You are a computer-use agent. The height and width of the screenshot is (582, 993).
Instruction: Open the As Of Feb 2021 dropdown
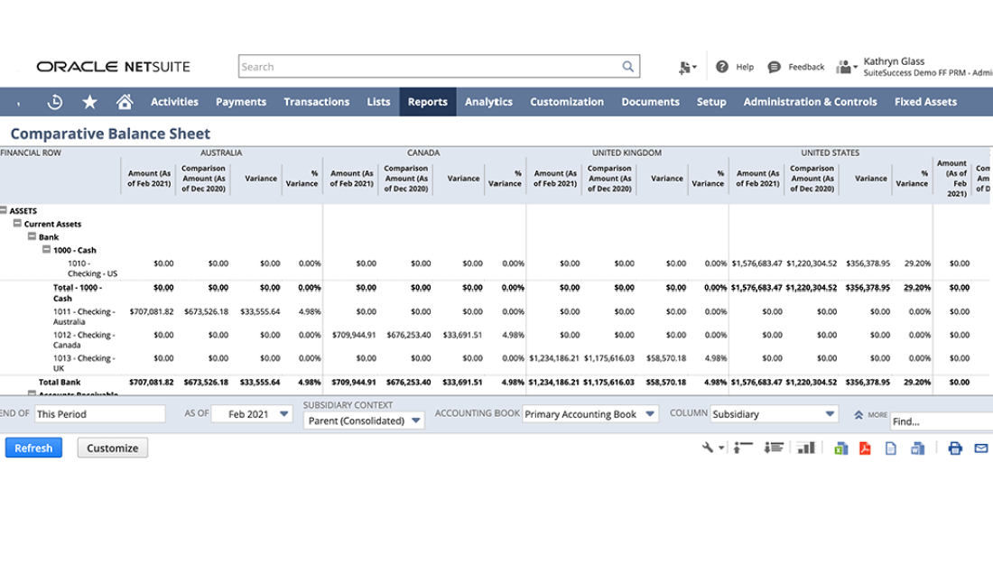252,413
